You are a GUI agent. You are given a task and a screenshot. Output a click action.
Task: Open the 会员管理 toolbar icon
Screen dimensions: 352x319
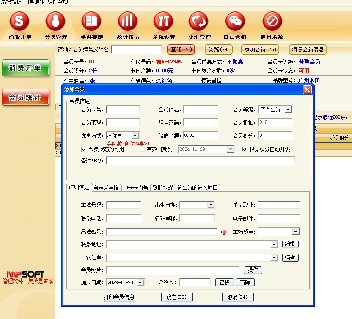(x=56, y=21)
